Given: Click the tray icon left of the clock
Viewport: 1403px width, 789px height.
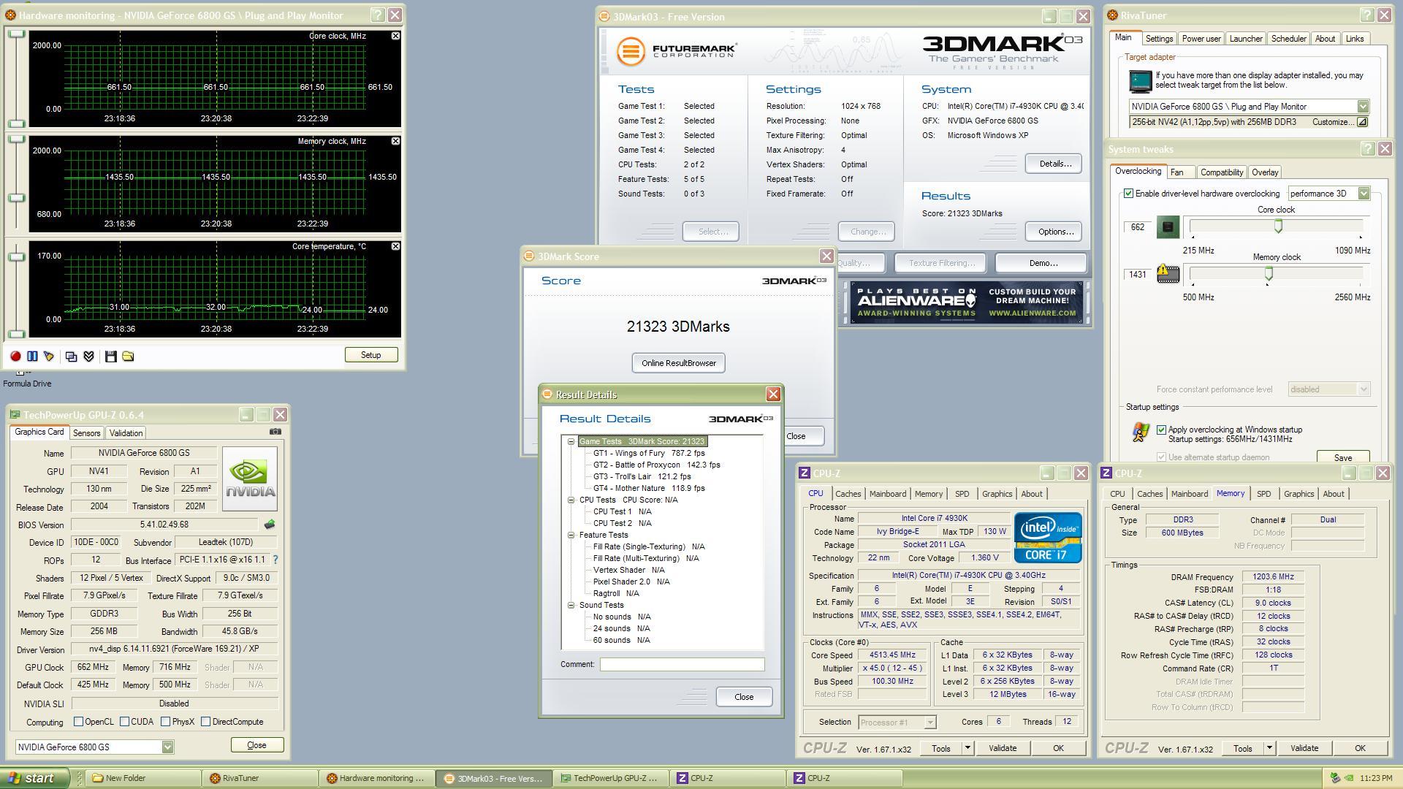Looking at the screenshot, I should [1335, 778].
